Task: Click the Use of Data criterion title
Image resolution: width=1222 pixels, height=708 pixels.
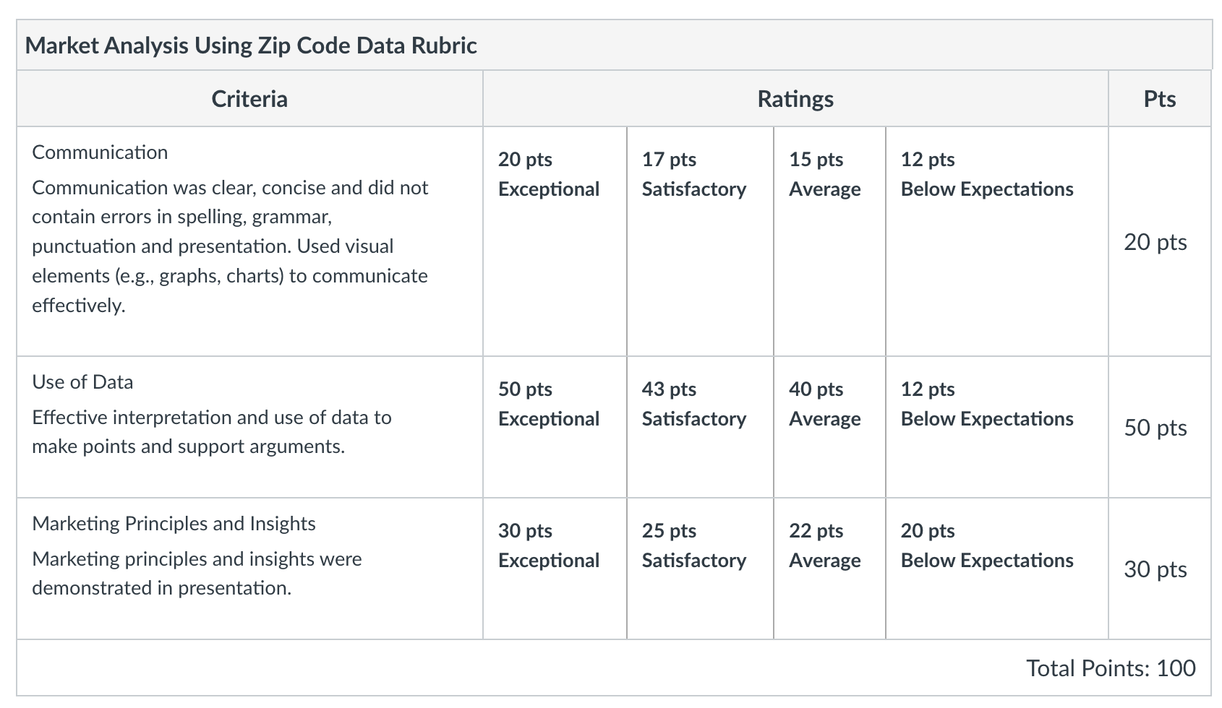Action: point(82,381)
